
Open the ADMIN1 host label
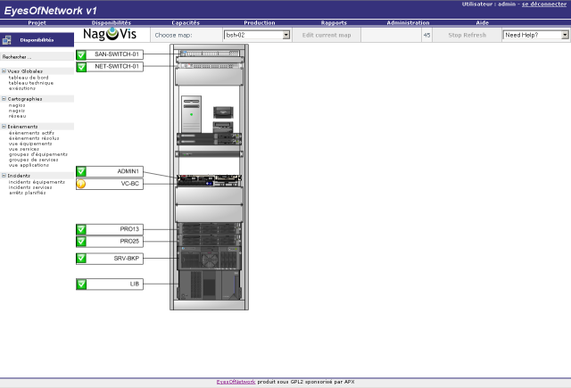pyautogui.click(x=114, y=171)
